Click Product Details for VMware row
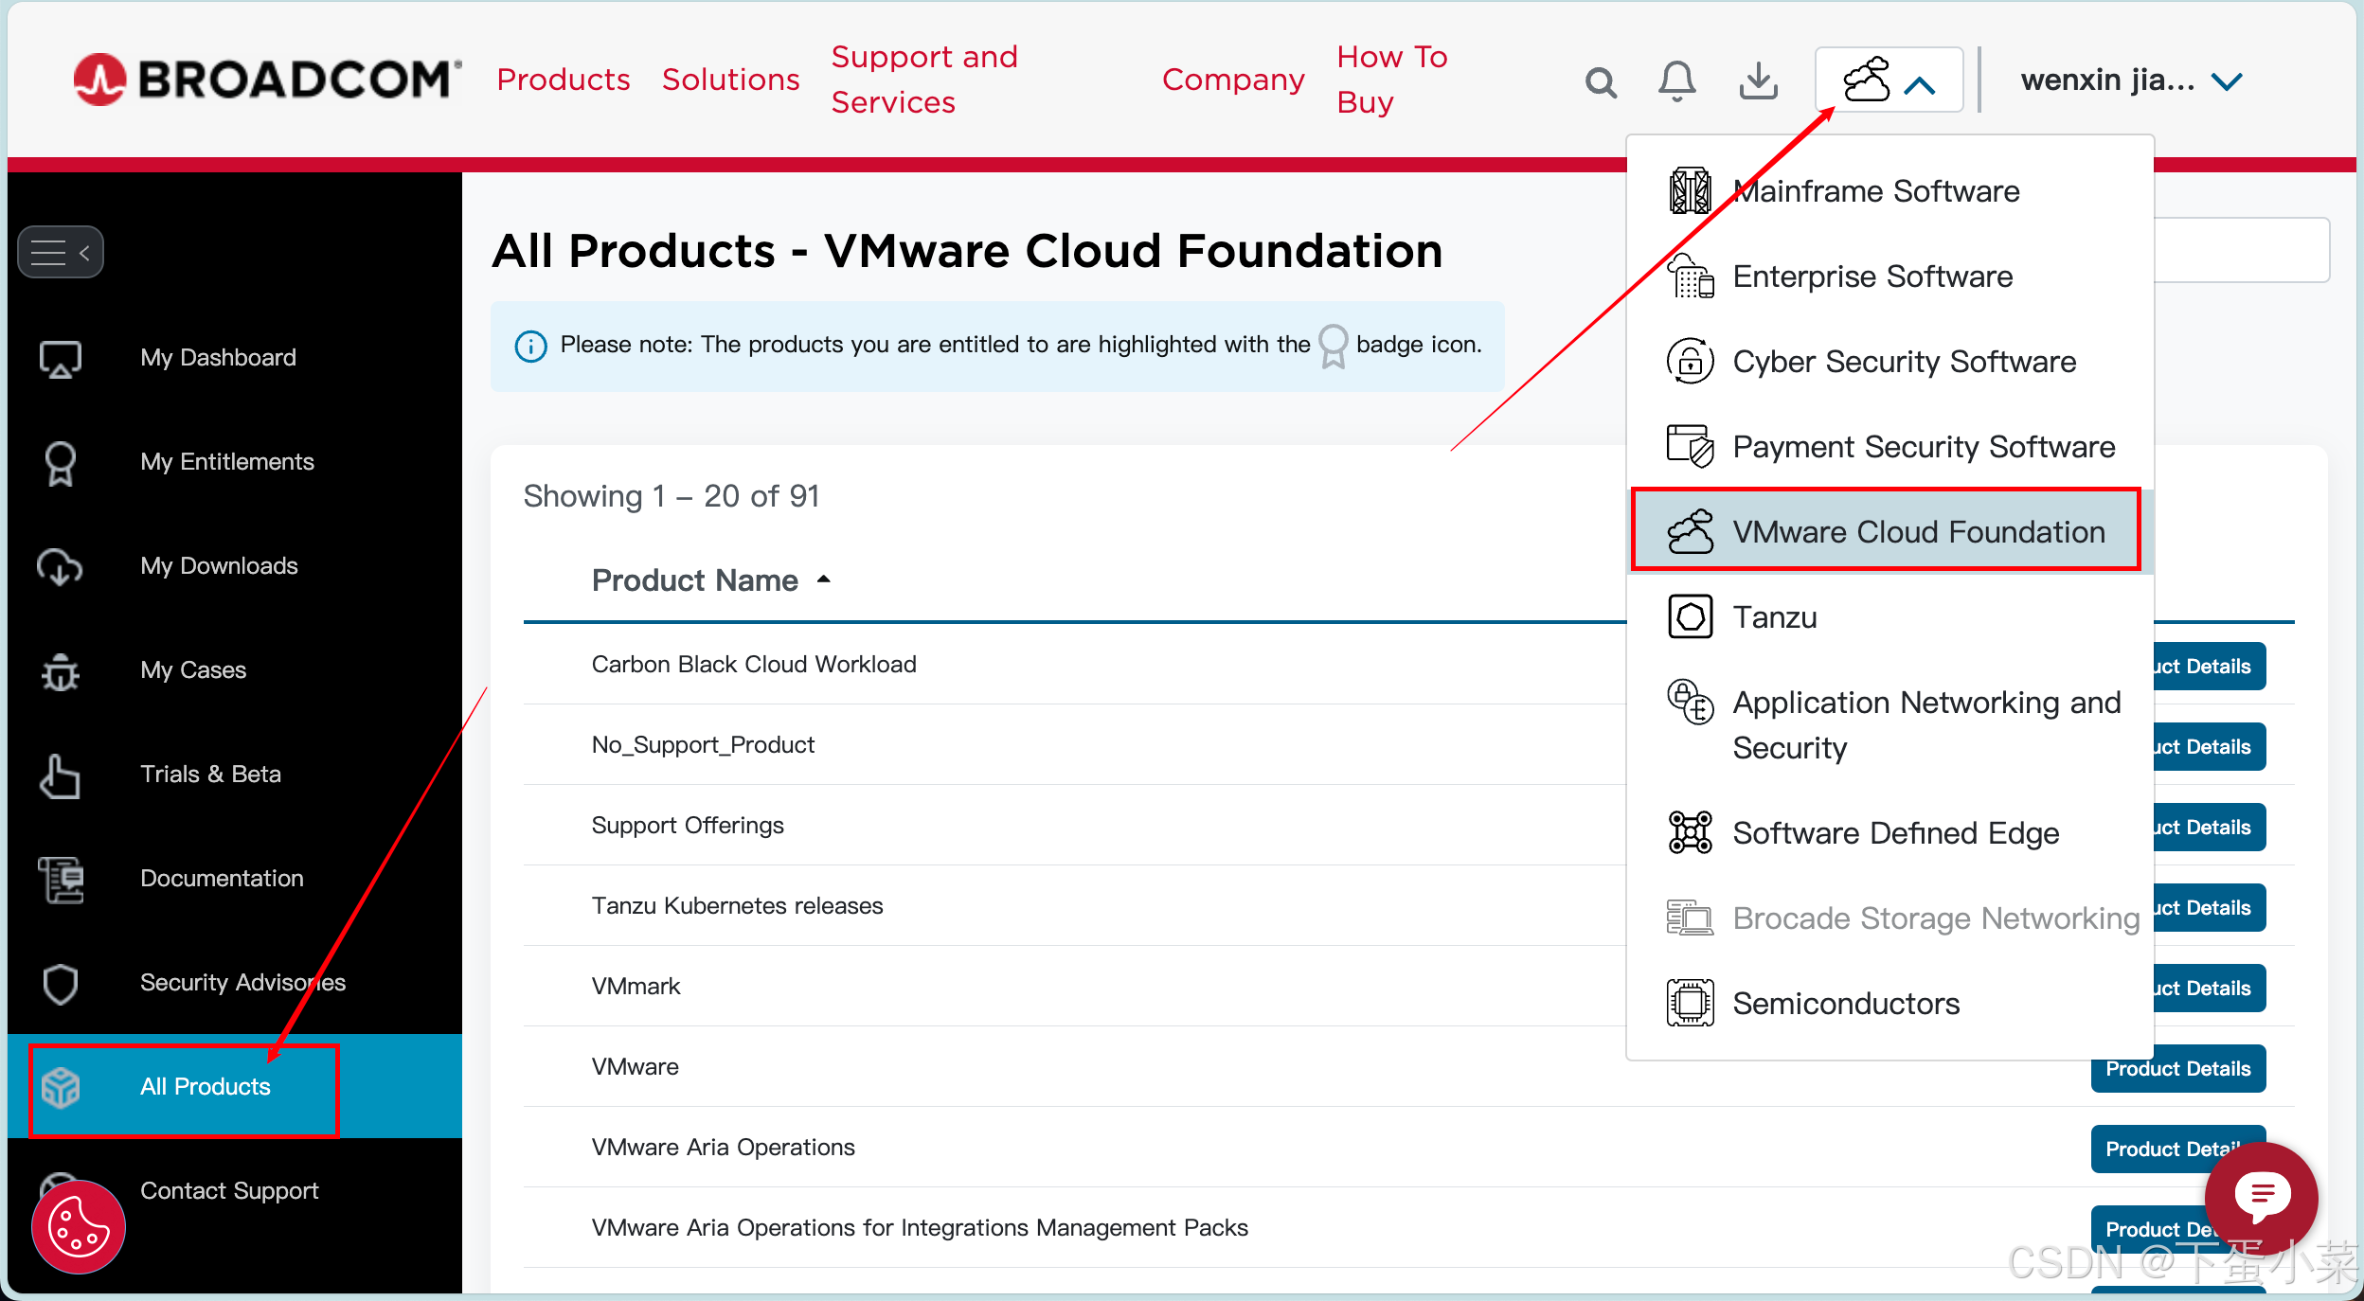The image size is (2364, 1301). 2177,1068
